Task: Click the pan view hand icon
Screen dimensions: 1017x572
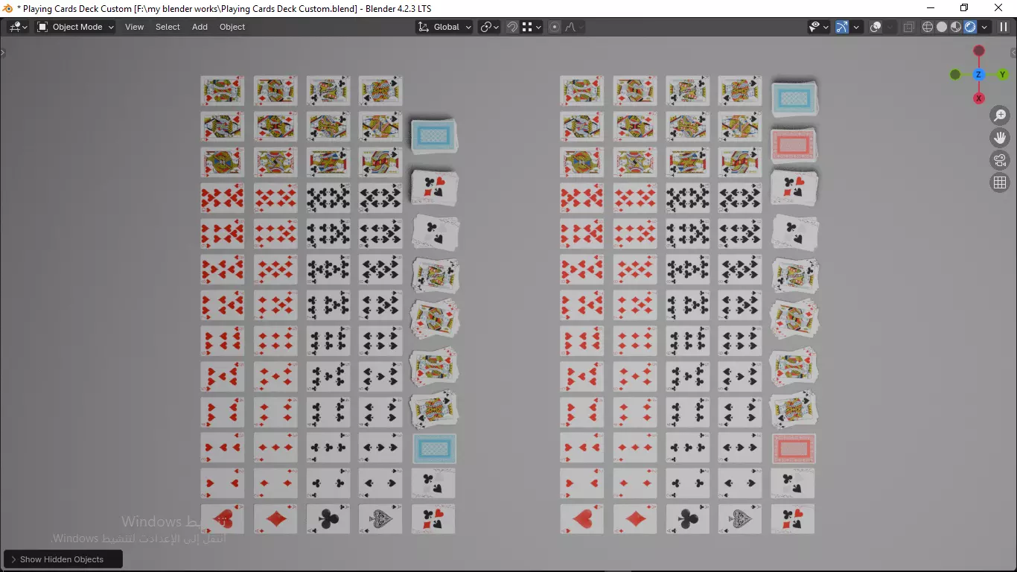Action: click(1000, 138)
